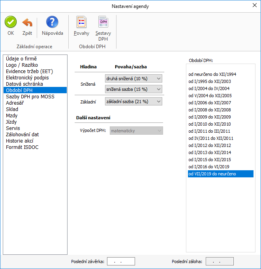Expand základní sazba (21 %) dropdown
This screenshot has width=261, height=269.
click(134, 102)
